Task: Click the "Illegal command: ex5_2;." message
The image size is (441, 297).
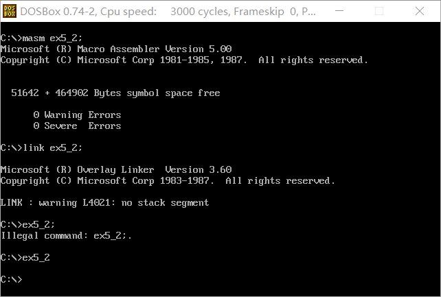Action: coord(66,236)
